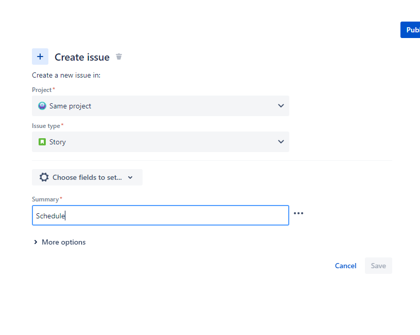Screen dimensions: 420x335
Task: Open the Choose fields to set dropdown
Action: (x=87, y=177)
